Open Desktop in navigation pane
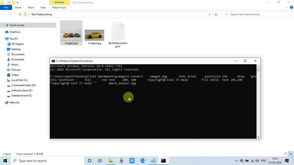The width and height of the screenshot is (294, 165). pyautogui.click(x=16, y=49)
